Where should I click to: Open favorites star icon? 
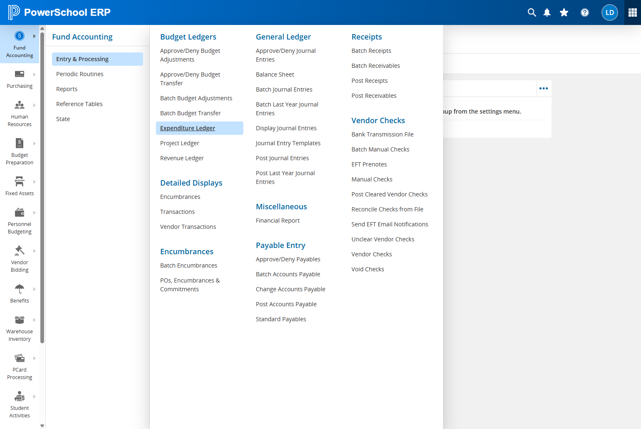(564, 12)
